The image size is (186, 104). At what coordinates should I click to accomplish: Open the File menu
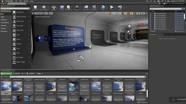(16, 1)
